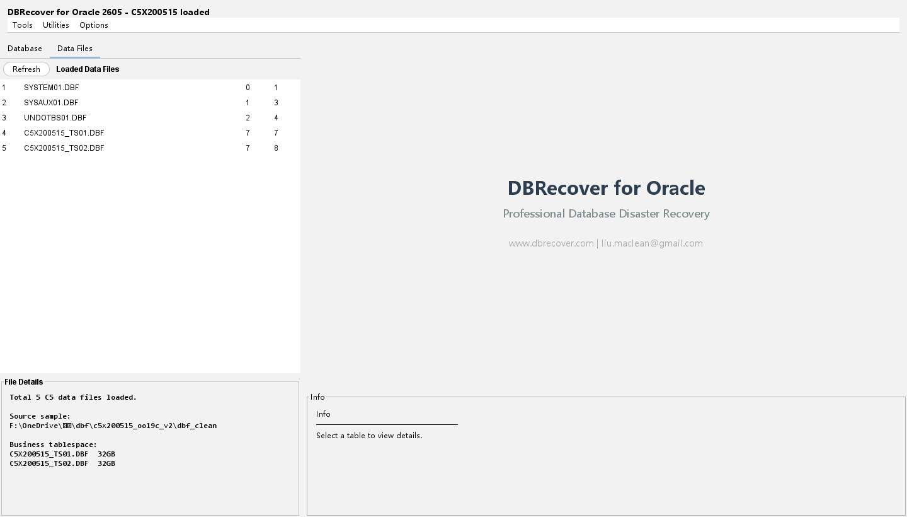907x517 pixels.
Task: Click row number 3 beside UNDOTBS01.DBF
Action: 4,118
